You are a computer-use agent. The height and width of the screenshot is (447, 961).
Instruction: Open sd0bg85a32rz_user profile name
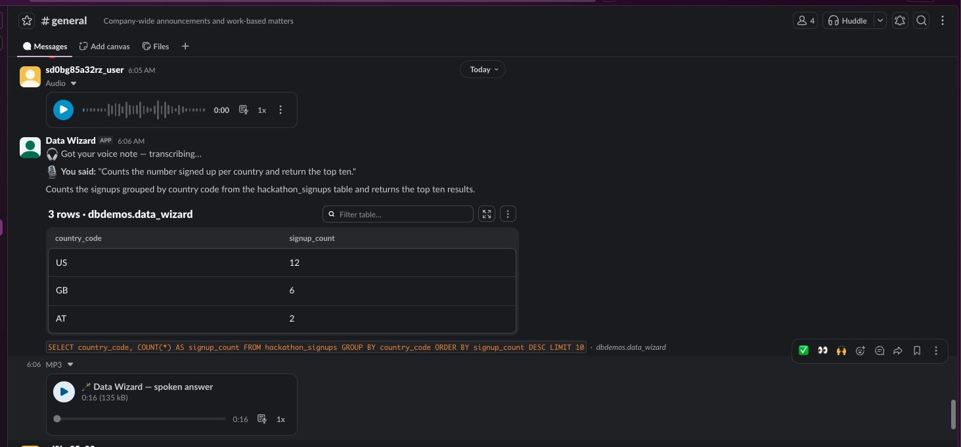(x=85, y=70)
